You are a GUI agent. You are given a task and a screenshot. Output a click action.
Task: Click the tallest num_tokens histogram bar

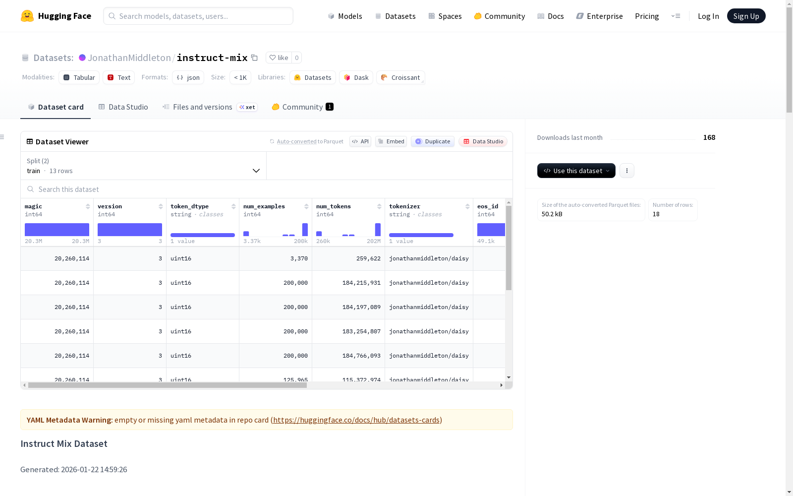(x=378, y=230)
